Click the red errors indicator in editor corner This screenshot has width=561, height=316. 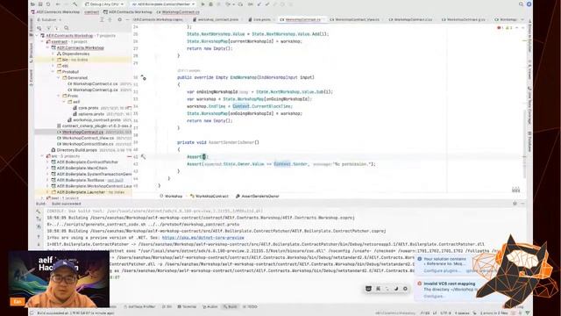coord(501,27)
